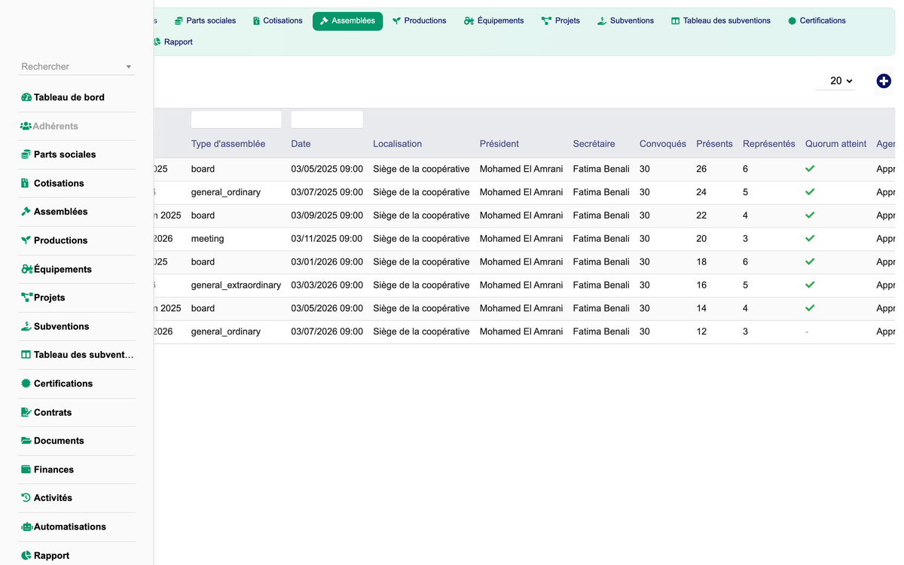Click the Adhérents people icon in sidebar

click(26, 126)
